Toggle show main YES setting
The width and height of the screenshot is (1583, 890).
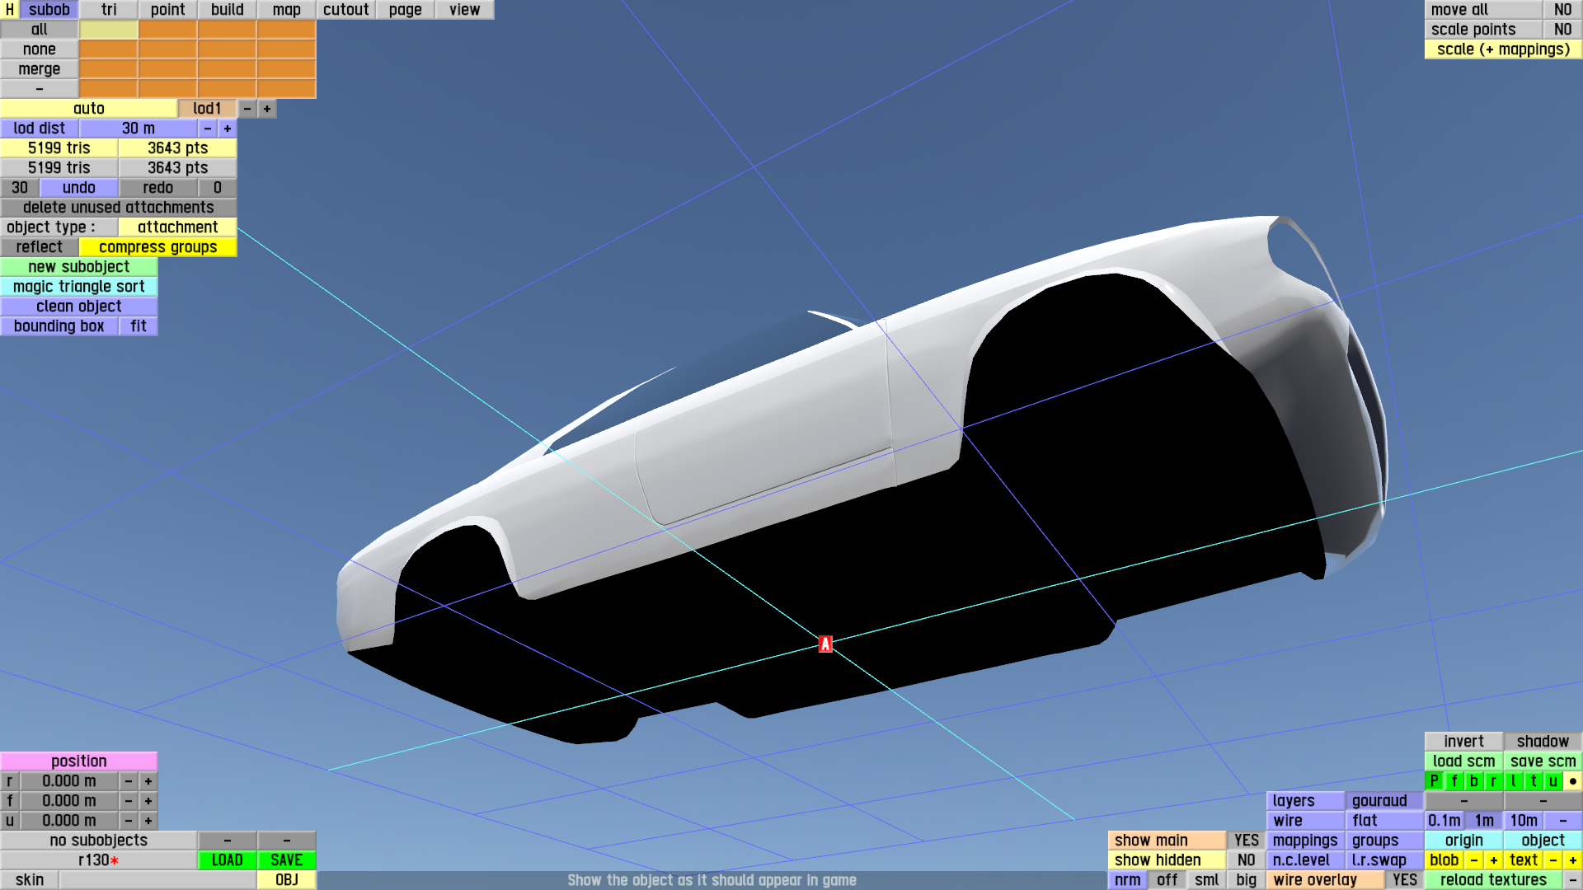(x=1246, y=841)
